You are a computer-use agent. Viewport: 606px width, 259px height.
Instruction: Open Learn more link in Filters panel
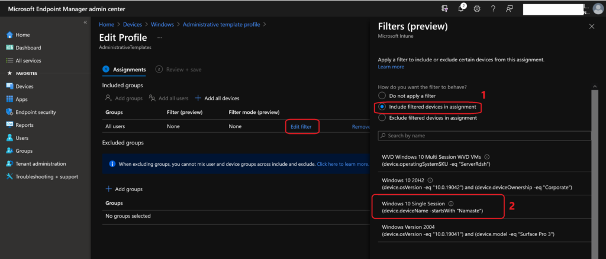coord(391,67)
